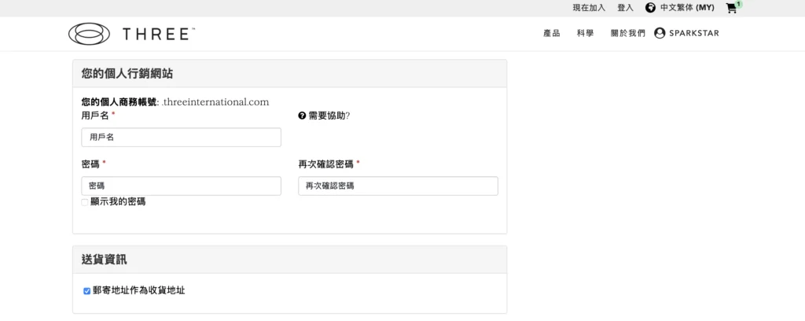Viewport: 805px width, 321px height.
Task: Click the 現在加入 link
Action: pos(589,8)
